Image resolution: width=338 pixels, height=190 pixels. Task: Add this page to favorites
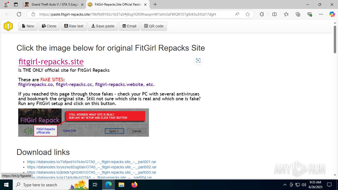[248, 14]
